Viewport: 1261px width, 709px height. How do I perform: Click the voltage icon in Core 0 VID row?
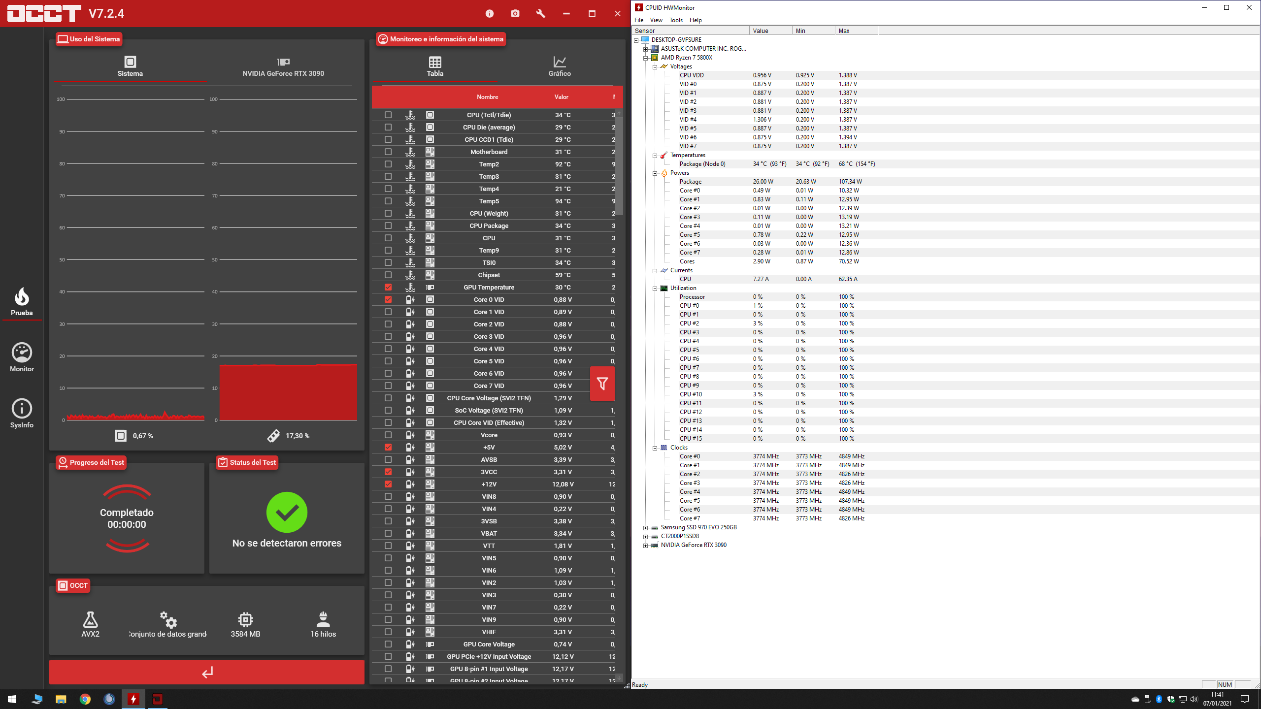coord(410,300)
